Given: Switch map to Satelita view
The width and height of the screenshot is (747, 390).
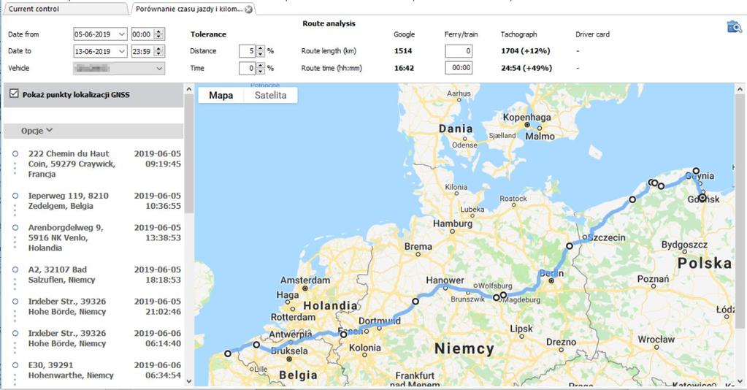Looking at the screenshot, I should pos(271,95).
